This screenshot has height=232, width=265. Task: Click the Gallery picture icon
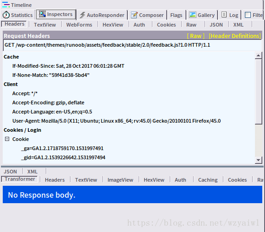[193, 15]
